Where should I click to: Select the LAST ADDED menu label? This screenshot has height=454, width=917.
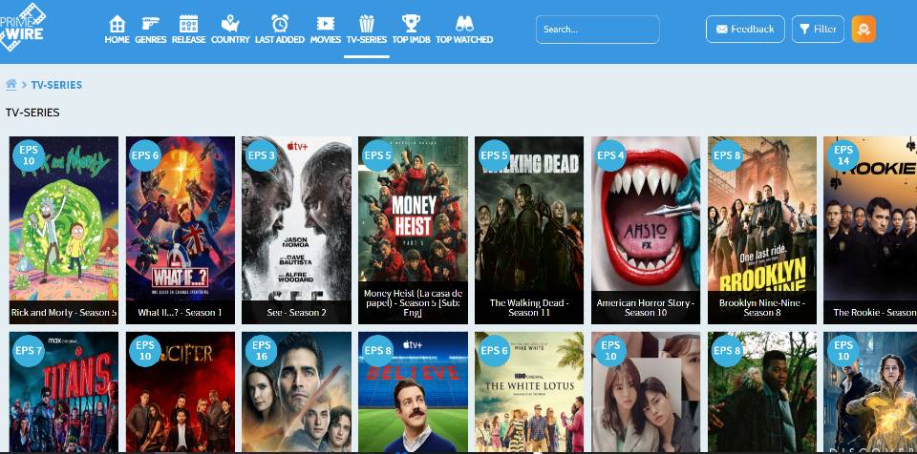[280, 40]
